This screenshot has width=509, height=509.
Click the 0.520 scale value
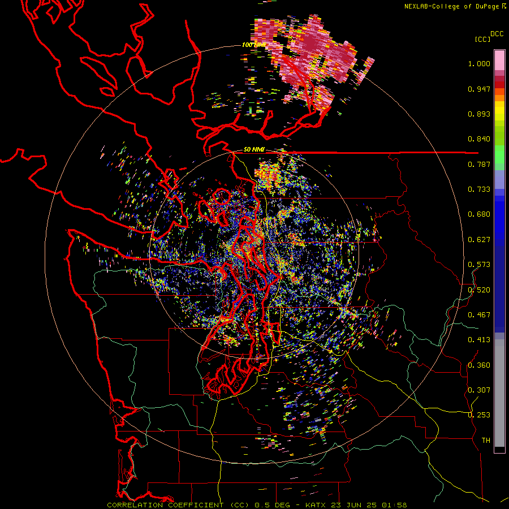click(x=479, y=290)
